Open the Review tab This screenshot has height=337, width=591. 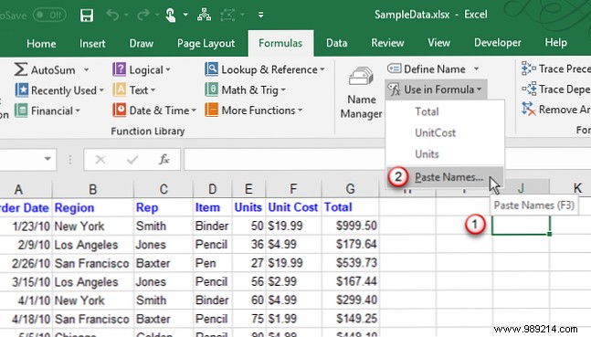(x=387, y=43)
